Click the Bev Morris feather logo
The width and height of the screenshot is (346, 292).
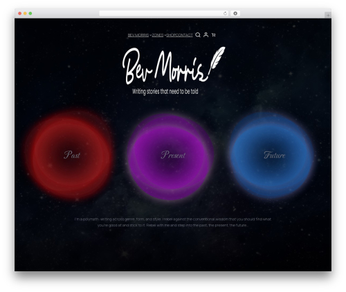[174, 66]
